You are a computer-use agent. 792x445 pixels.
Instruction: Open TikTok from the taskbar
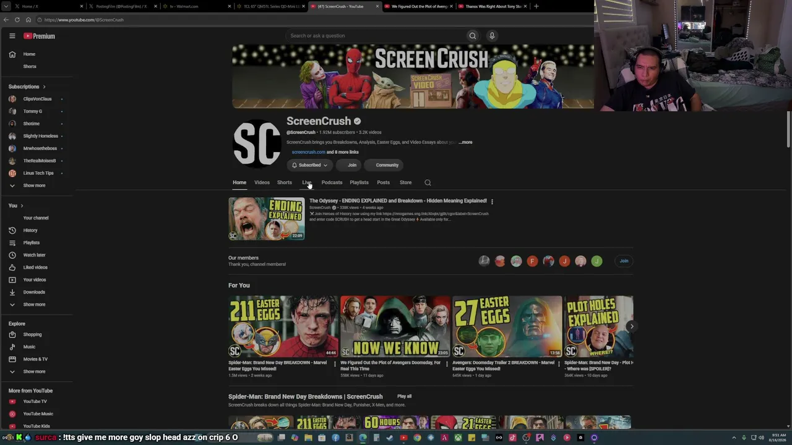coord(512,438)
